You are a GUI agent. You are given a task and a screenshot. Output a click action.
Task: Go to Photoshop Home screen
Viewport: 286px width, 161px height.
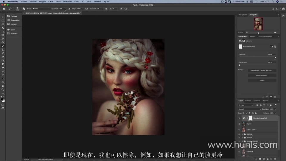point(4,9)
